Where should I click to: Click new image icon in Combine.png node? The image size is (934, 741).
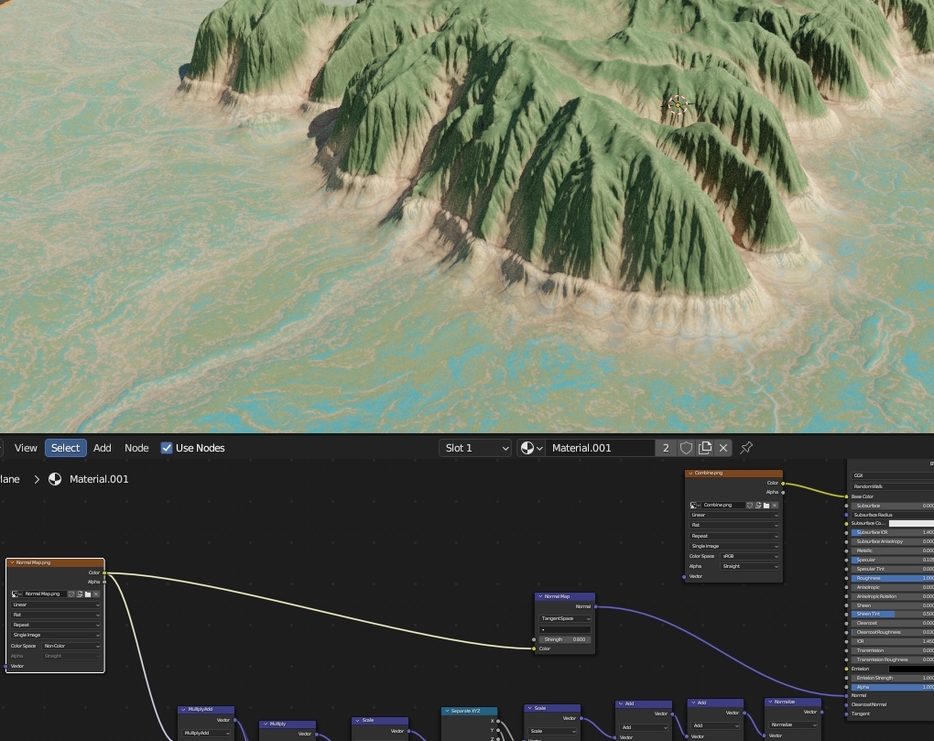click(x=758, y=505)
